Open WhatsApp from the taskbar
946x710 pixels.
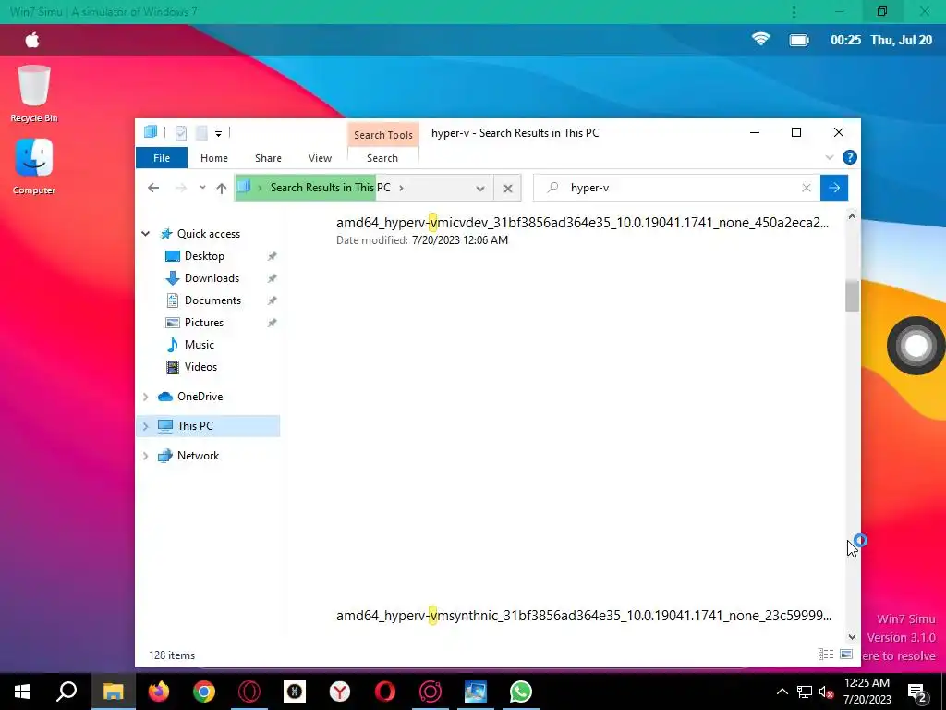(x=521, y=692)
